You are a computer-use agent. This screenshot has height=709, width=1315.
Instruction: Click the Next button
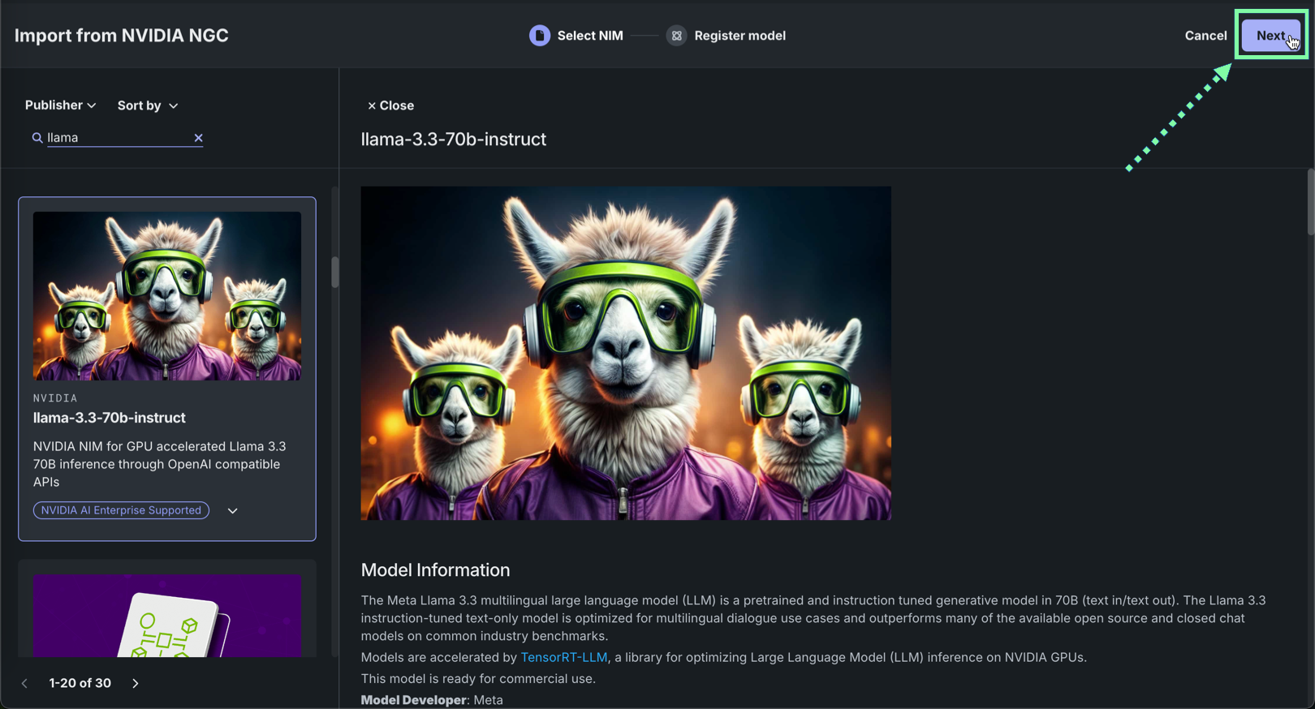coord(1270,36)
